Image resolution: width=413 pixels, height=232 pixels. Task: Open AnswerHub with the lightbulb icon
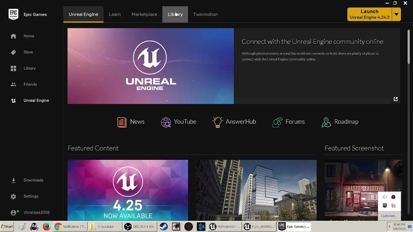[x=234, y=122]
